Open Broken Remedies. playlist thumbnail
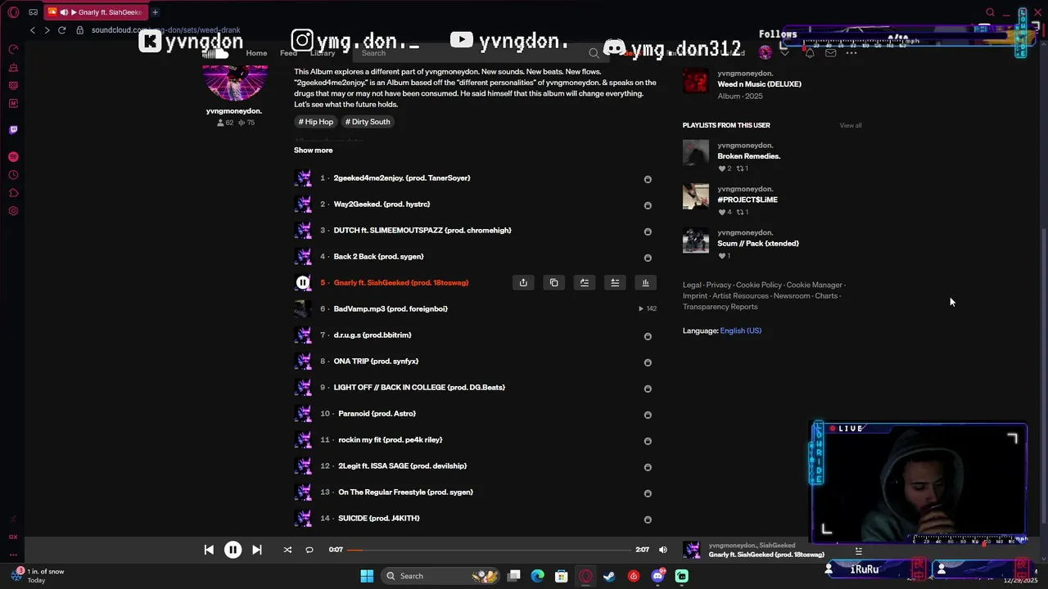 pyautogui.click(x=696, y=153)
